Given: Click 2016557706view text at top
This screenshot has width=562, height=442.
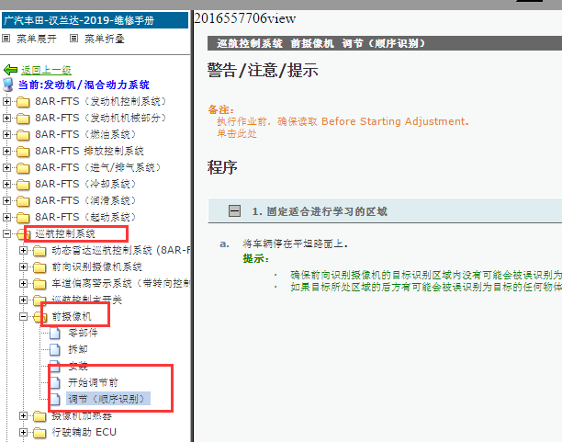Looking at the screenshot, I should pos(245,18).
